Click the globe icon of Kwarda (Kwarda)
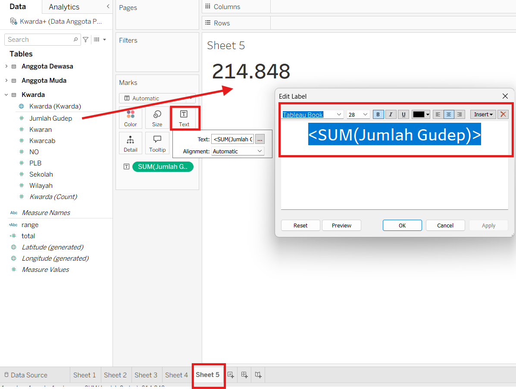Screen dimensions: 516x389 tap(22, 106)
